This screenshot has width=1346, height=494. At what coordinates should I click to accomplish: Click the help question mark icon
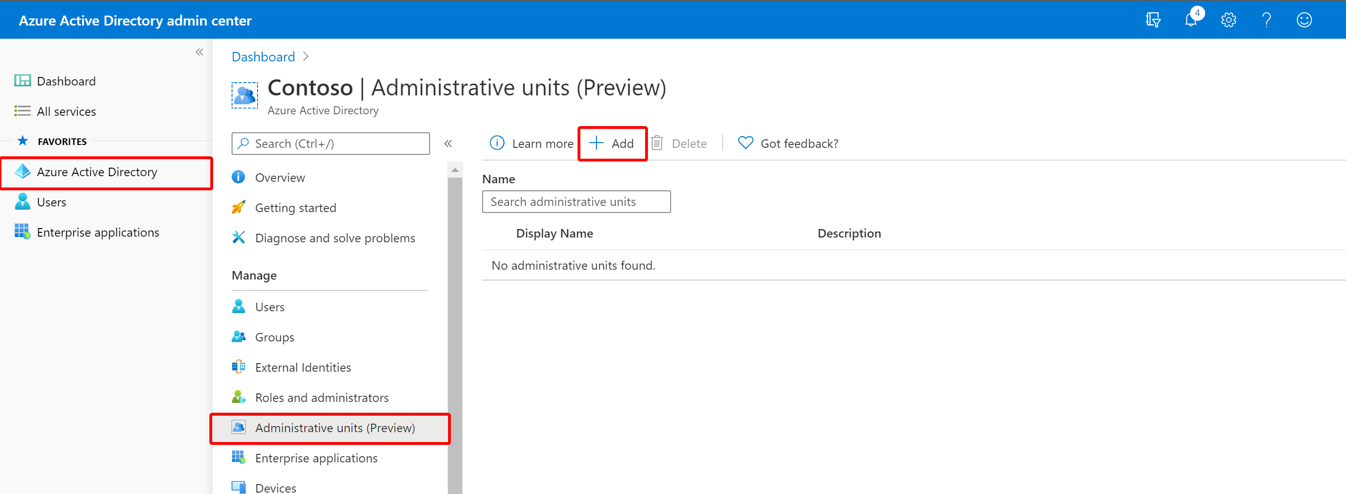click(x=1266, y=20)
